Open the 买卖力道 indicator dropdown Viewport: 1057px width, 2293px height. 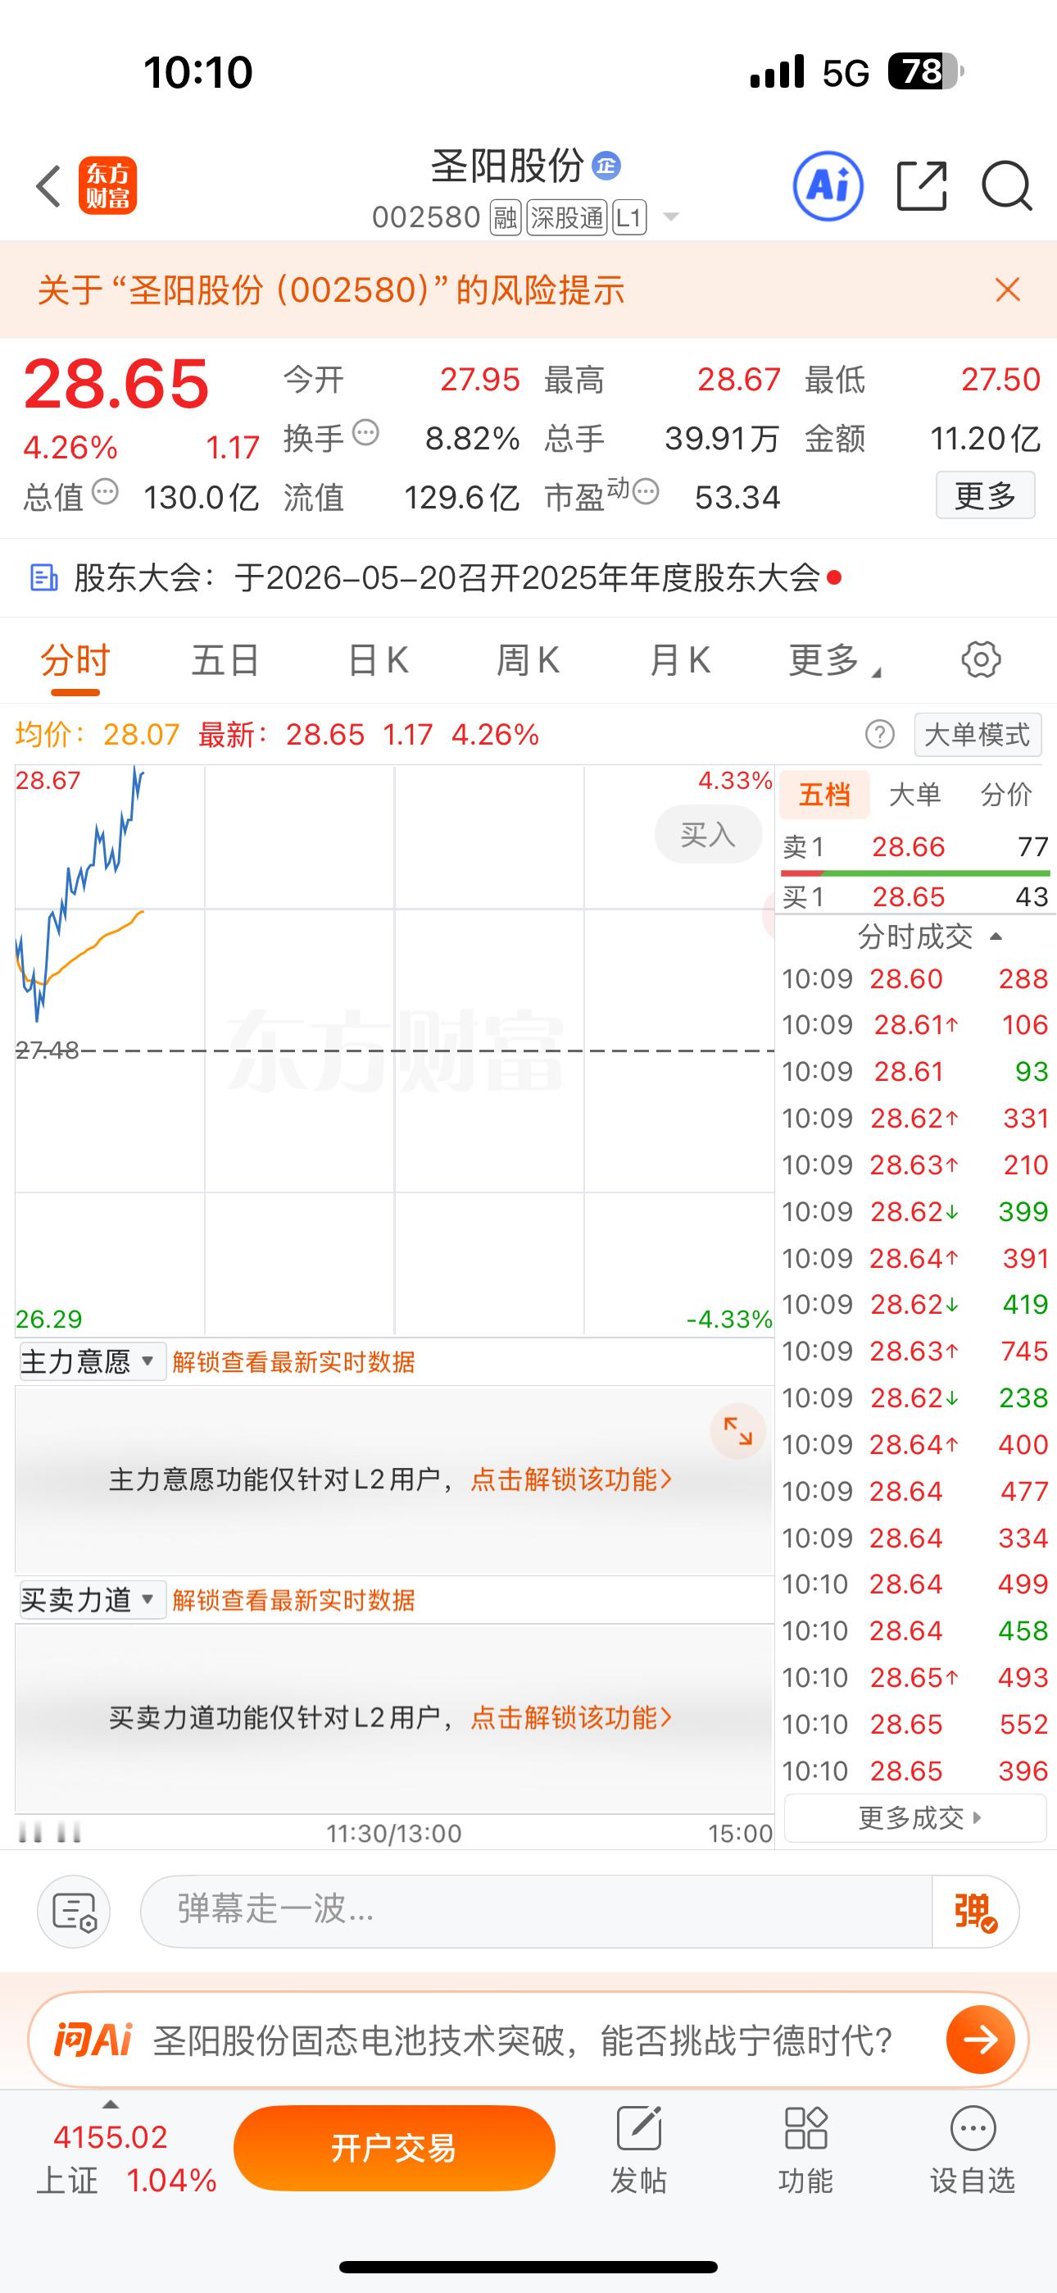pos(93,1601)
